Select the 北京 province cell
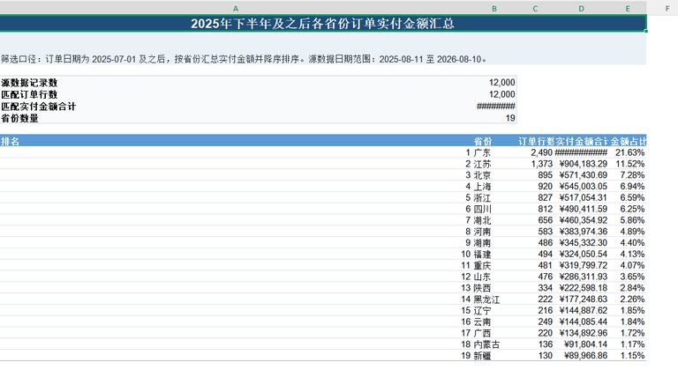This screenshot has width=678, height=377. (x=494, y=175)
